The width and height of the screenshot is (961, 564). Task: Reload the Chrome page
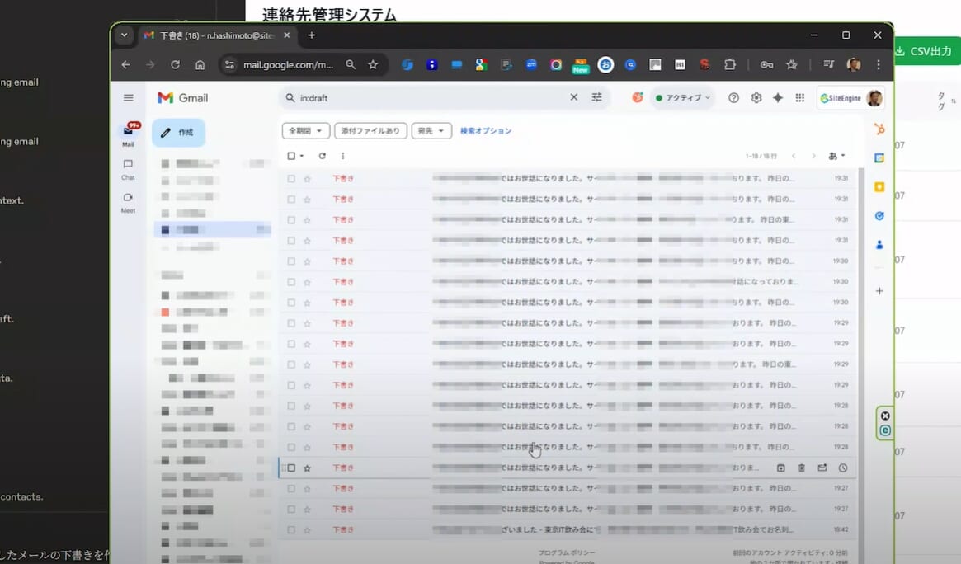175,64
